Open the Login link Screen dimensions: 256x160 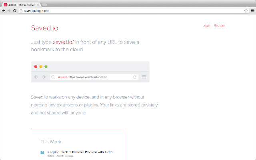[206, 26]
